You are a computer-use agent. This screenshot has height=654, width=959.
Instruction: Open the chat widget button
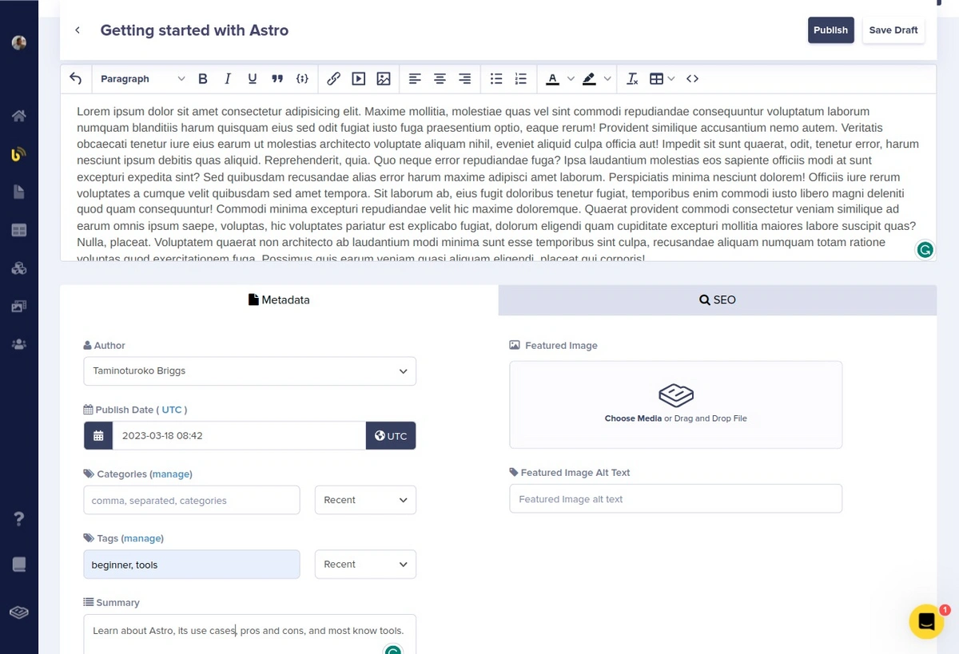click(926, 621)
